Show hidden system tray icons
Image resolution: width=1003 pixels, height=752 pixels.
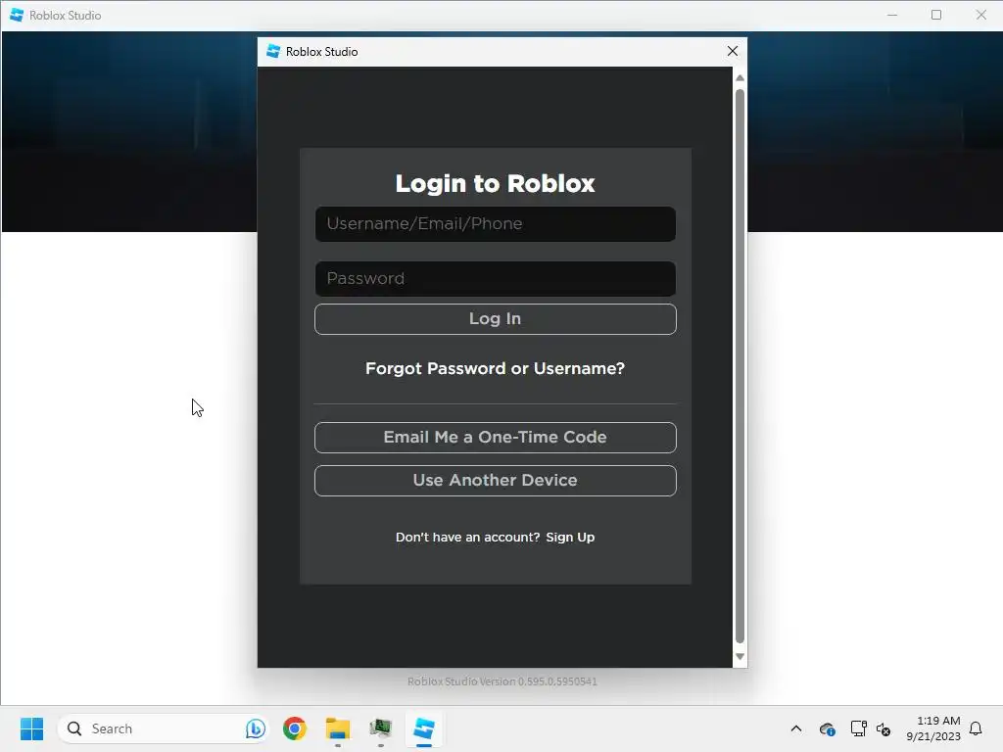796,728
